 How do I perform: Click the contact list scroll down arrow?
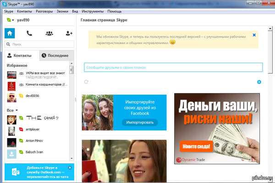[71, 158]
